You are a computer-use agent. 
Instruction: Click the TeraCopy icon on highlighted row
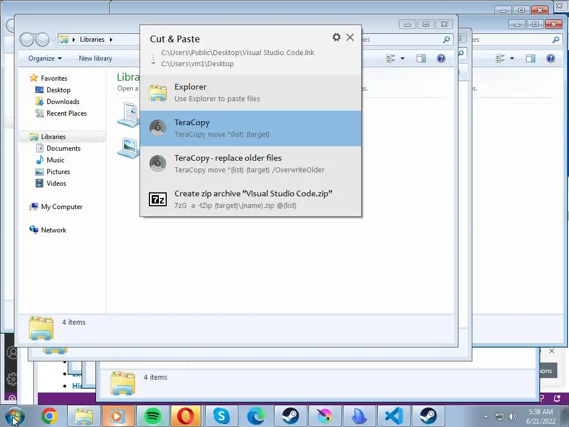pos(158,128)
